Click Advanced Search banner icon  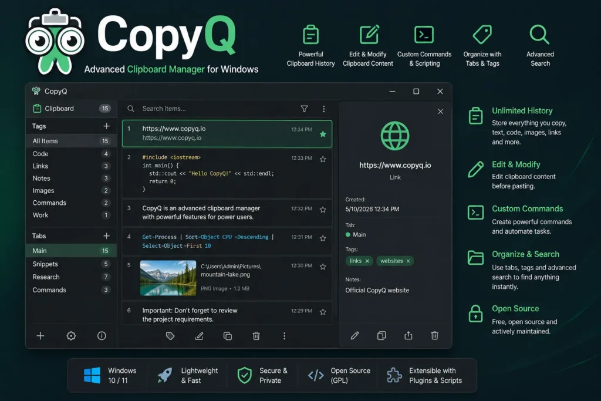point(540,35)
